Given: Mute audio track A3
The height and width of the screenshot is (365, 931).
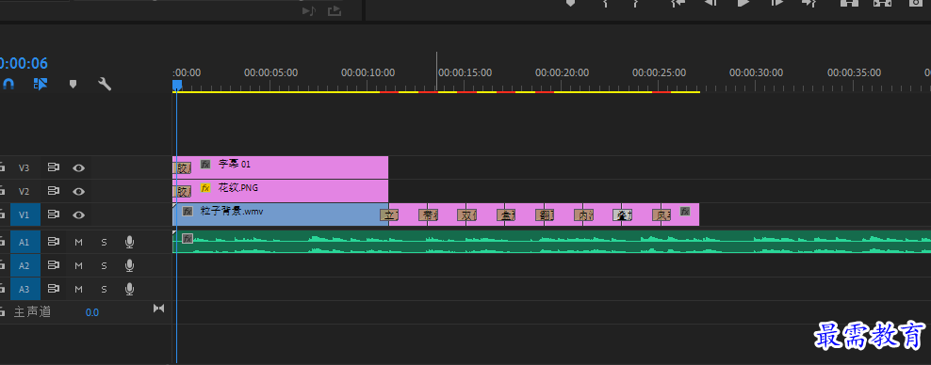Looking at the screenshot, I should click(x=78, y=289).
